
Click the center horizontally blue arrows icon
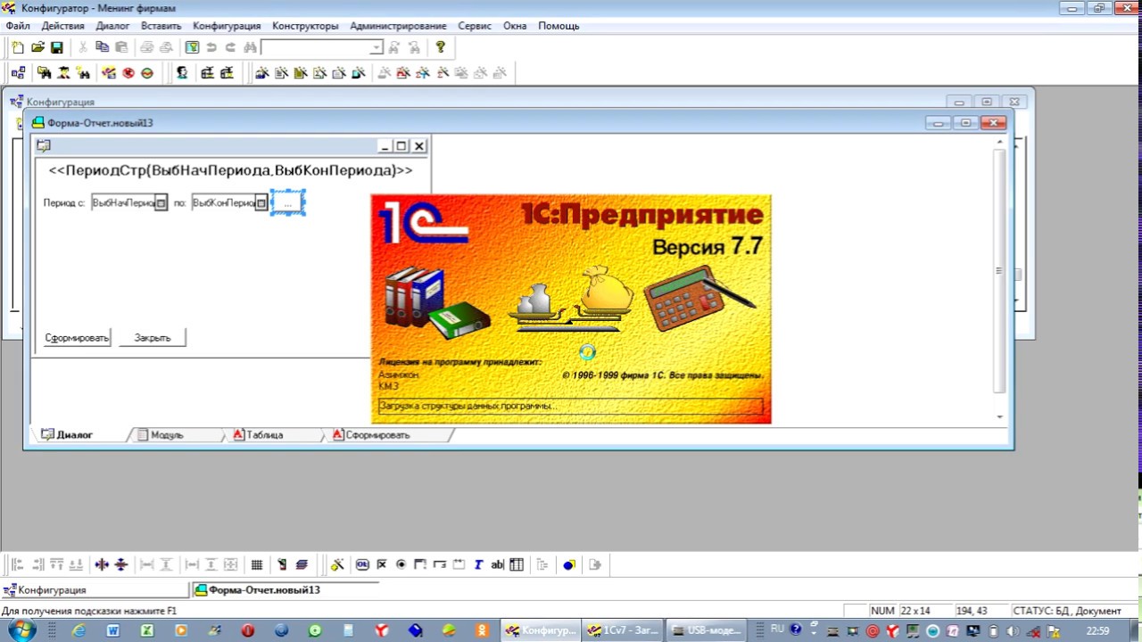tap(102, 564)
